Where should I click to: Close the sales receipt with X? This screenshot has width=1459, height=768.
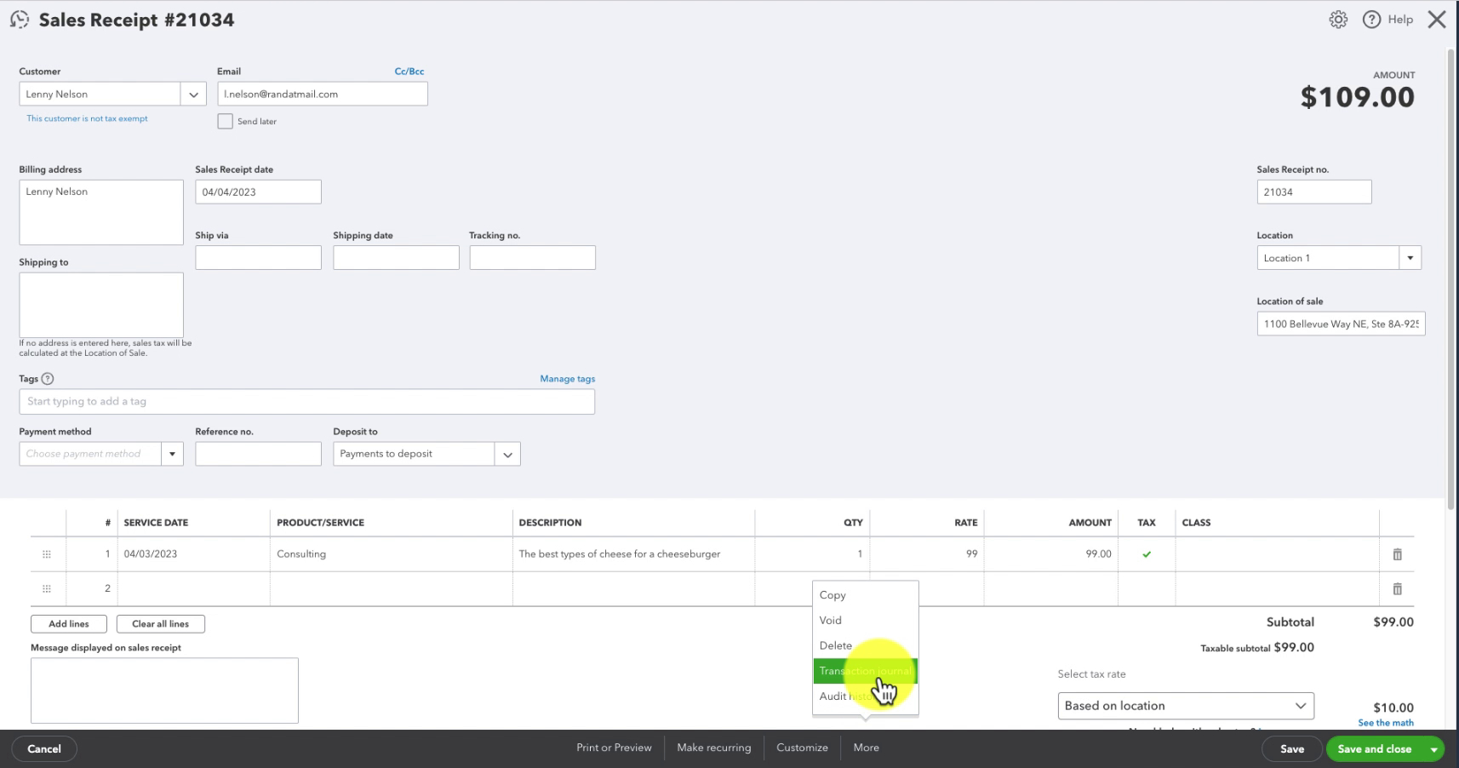(x=1437, y=20)
